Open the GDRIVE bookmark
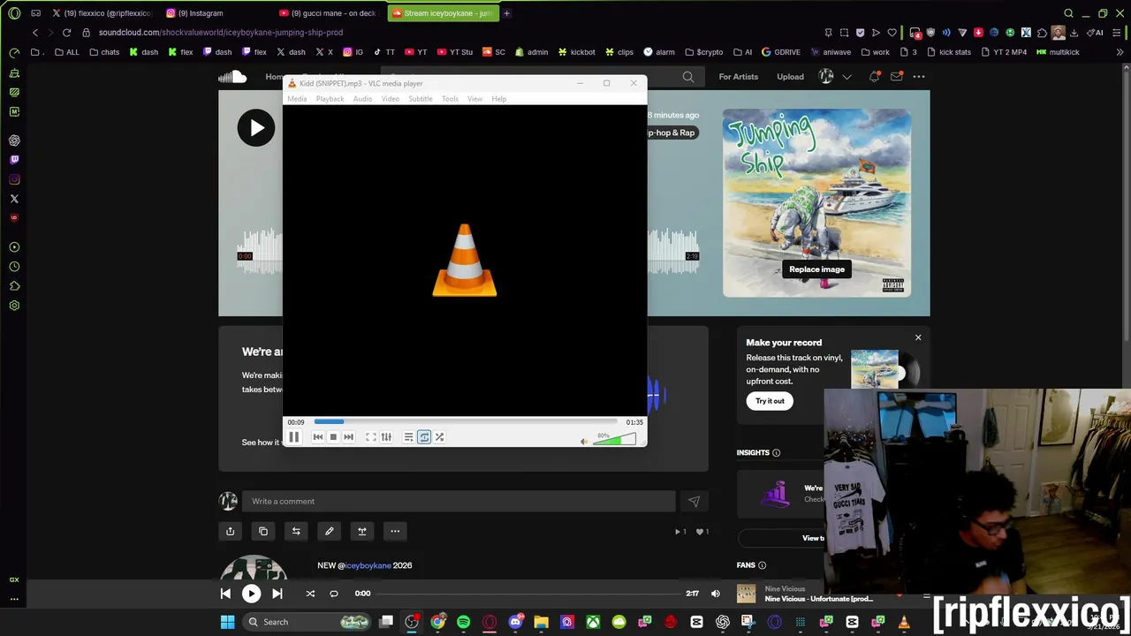1131x636 pixels. (x=781, y=52)
